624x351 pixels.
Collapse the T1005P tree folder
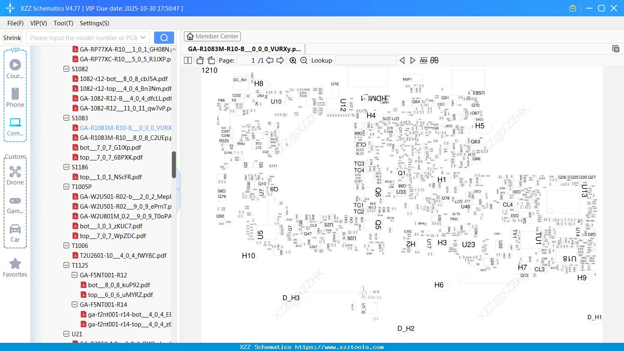click(x=66, y=187)
